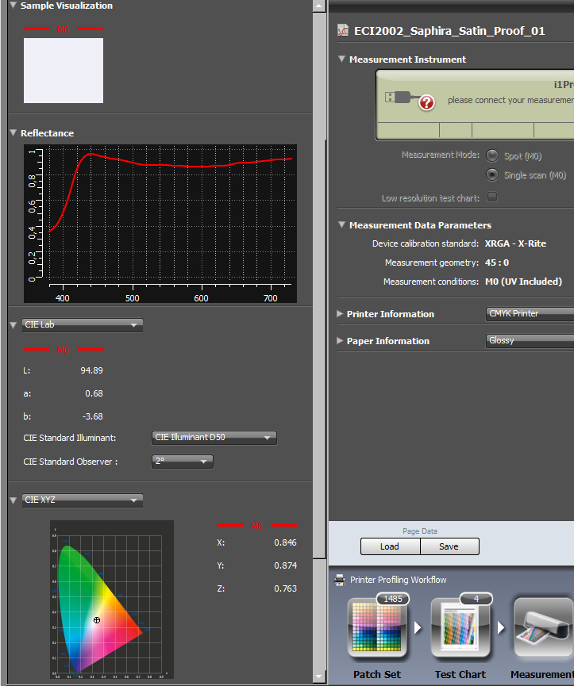Open the CIE Standard Observer 2° dropdown
574x686 pixels.
coord(182,461)
